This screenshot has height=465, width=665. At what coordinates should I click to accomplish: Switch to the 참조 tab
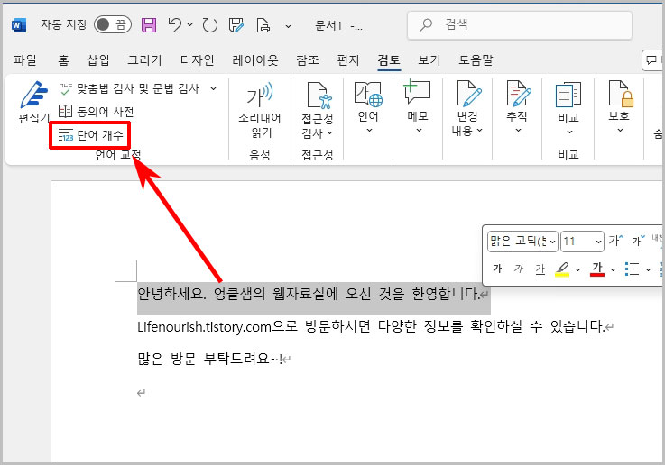tap(308, 60)
